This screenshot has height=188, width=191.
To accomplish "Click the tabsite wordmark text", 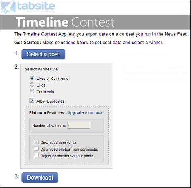I will click(x=36, y=6).
